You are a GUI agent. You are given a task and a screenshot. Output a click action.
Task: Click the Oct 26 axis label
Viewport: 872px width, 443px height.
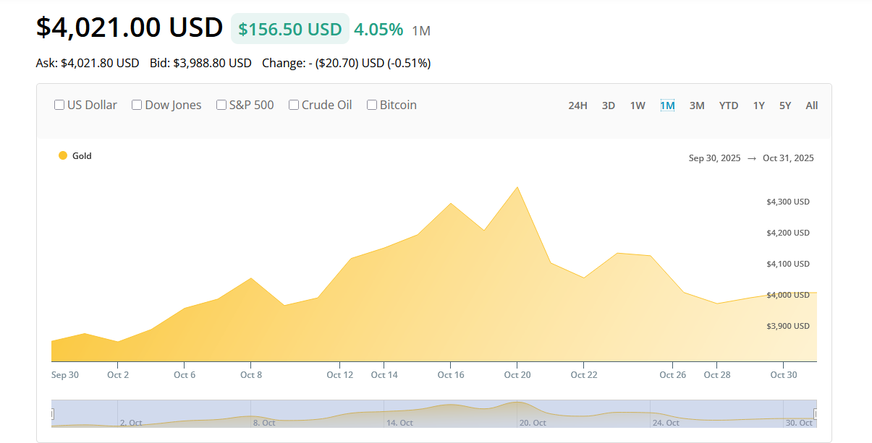point(672,374)
